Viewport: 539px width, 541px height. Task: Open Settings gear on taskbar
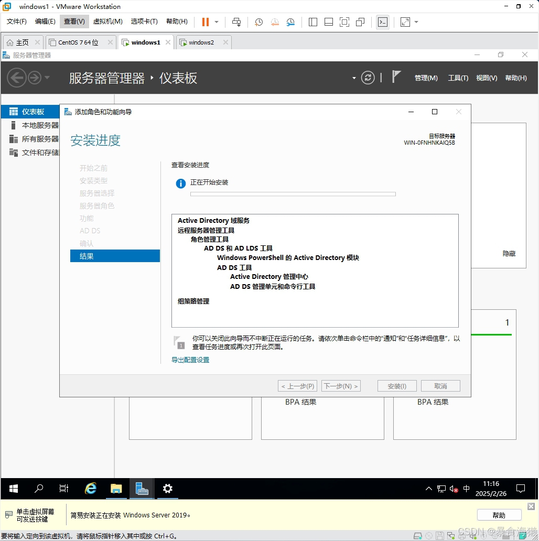pyautogui.click(x=168, y=489)
